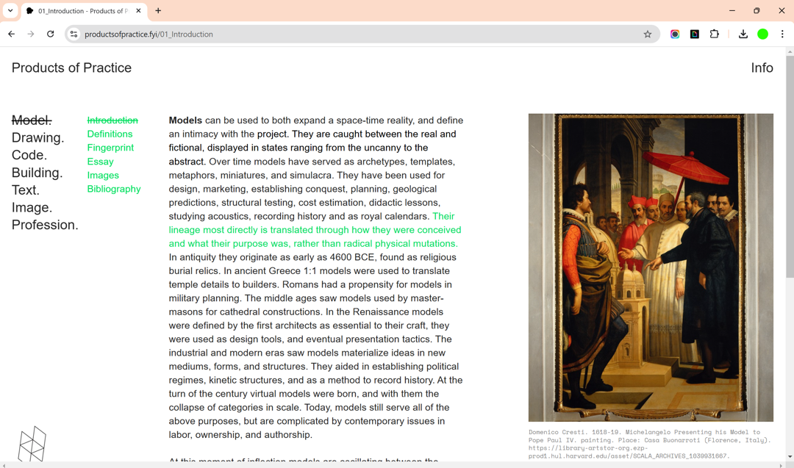This screenshot has height=468, width=794.
Task: Close the 01_Introduction tab
Action: click(138, 11)
